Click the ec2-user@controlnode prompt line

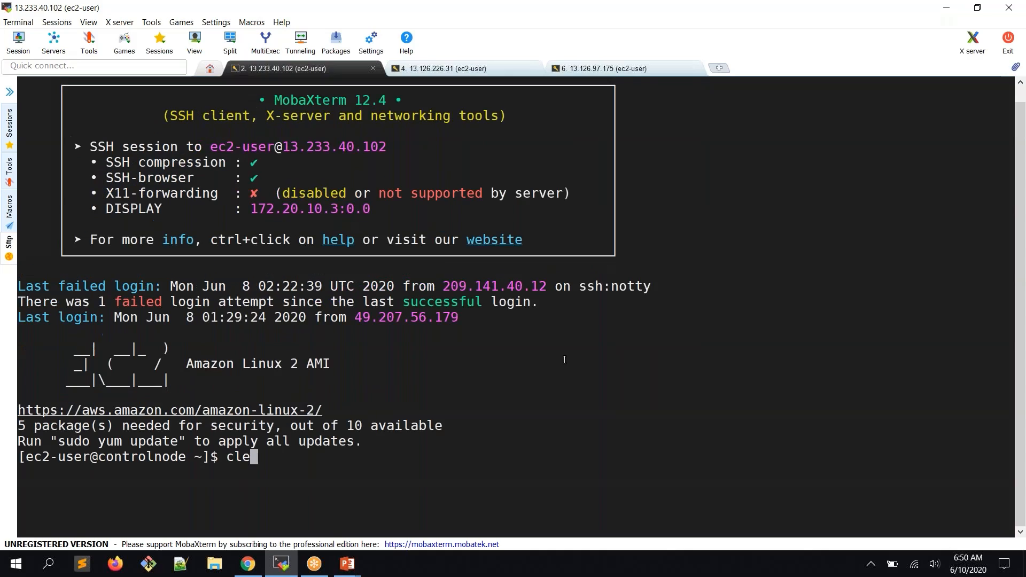[138, 457]
